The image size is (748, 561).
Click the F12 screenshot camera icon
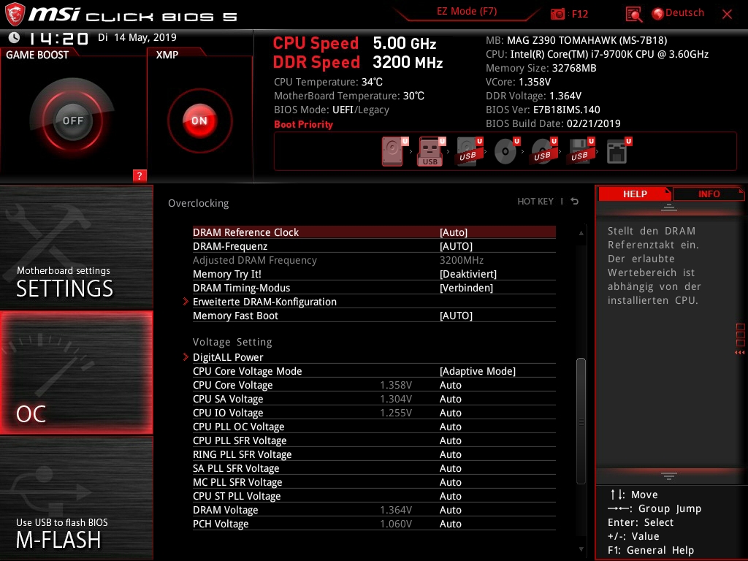[x=557, y=14]
